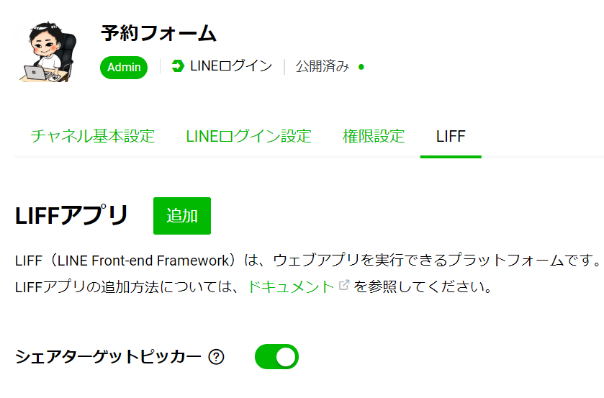Disable the シェアターゲットピッカー toggle switch
Screen dimensions: 604x398
pyautogui.click(x=276, y=357)
